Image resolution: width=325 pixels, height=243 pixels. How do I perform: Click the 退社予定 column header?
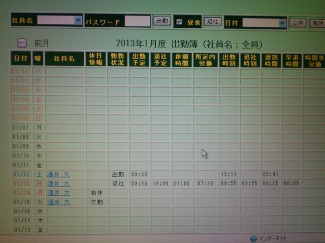pos(160,60)
